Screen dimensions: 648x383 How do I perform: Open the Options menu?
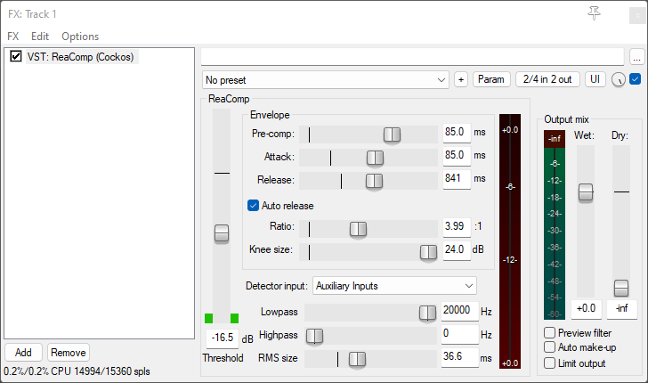pos(80,37)
